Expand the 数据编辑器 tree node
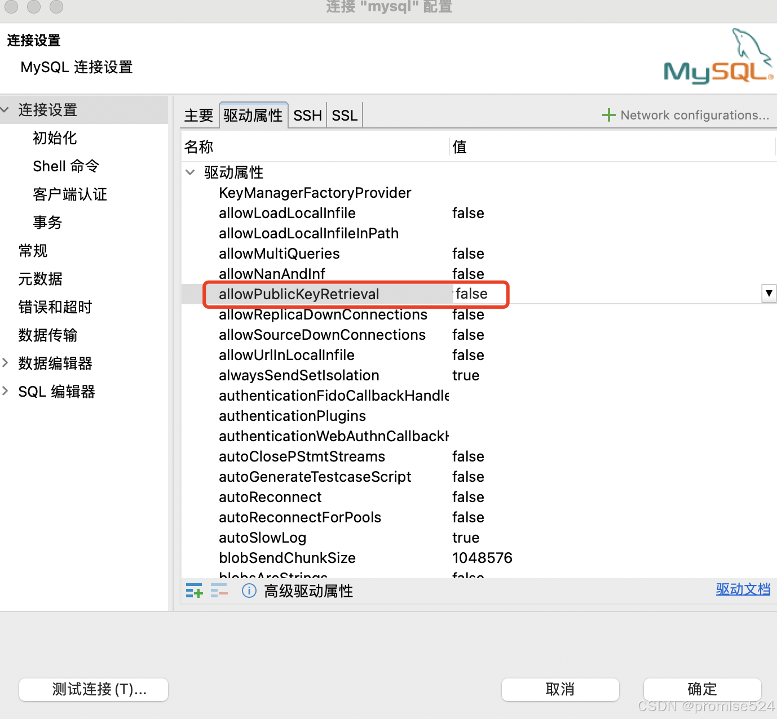Viewport: 777px width, 719px height. pyautogui.click(x=5, y=363)
